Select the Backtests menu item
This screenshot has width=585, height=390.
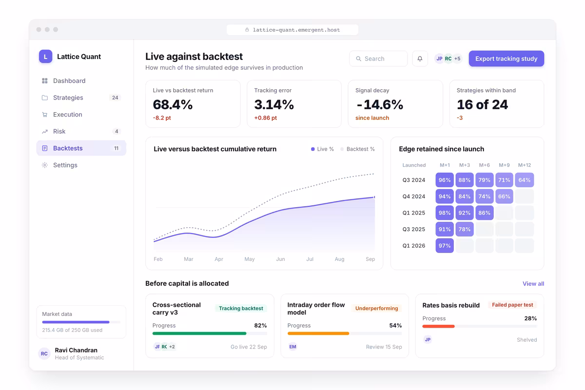[81, 148]
